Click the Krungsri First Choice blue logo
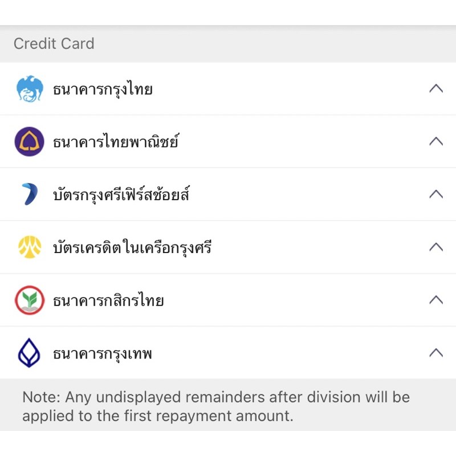The width and height of the screenshot is (456, 456). pos(29,194)
